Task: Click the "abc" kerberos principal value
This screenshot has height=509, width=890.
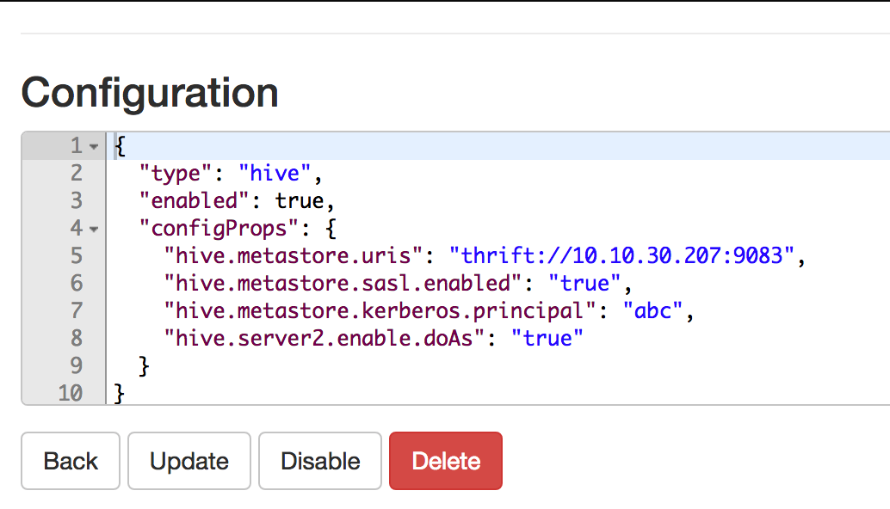Action: (652, 310)
